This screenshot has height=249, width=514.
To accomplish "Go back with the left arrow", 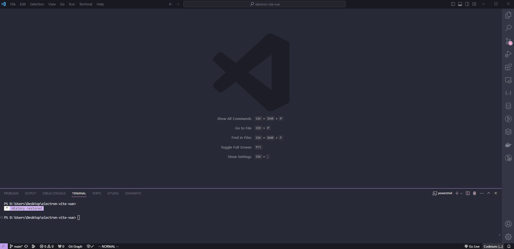I will click(x=171, y=4).
